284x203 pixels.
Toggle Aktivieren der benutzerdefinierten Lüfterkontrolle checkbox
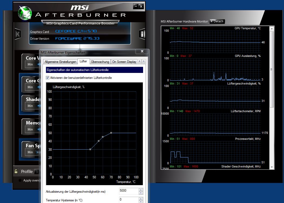click(48, 78)
